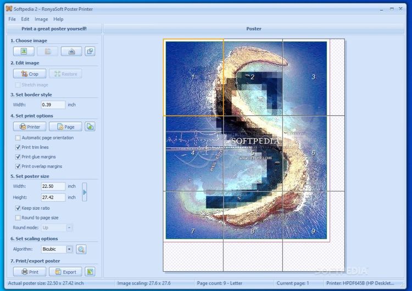This screenshot has height=291, width=412.
Task: Acquire image from scanner icon button
Action: [x=71, y=51]
